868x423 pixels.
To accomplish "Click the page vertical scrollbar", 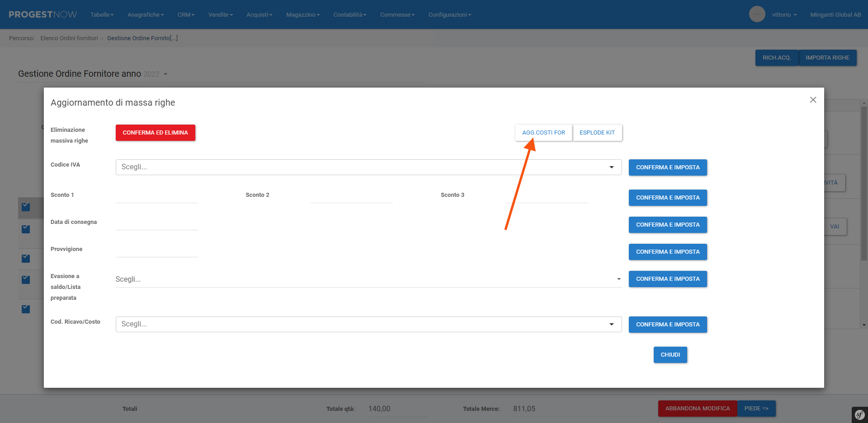I will pyautogui.click(x=864, y=181).
